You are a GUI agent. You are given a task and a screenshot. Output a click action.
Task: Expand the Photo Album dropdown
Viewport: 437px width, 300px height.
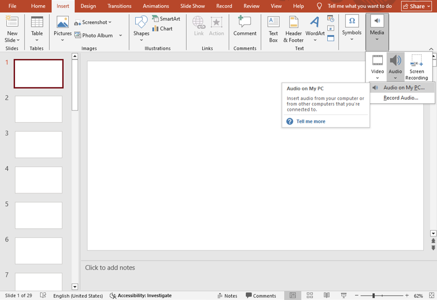point(121,35)
